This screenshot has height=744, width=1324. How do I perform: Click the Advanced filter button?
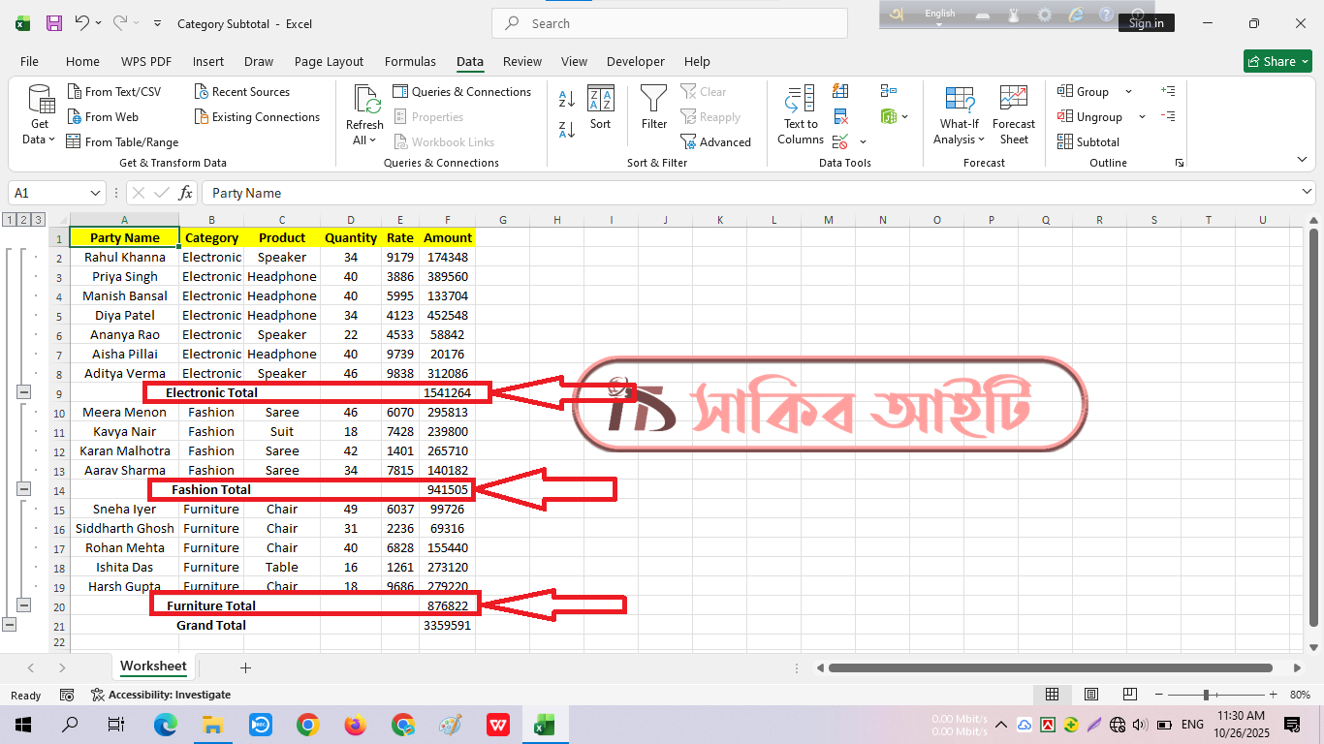(716, 141)
